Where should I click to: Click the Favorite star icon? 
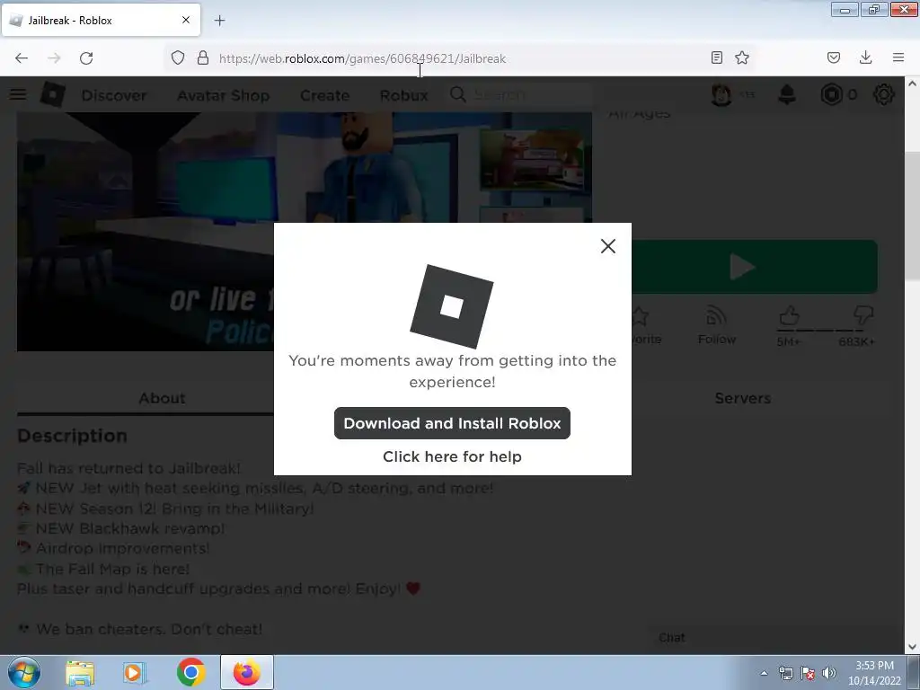click(x=641, y=317)
